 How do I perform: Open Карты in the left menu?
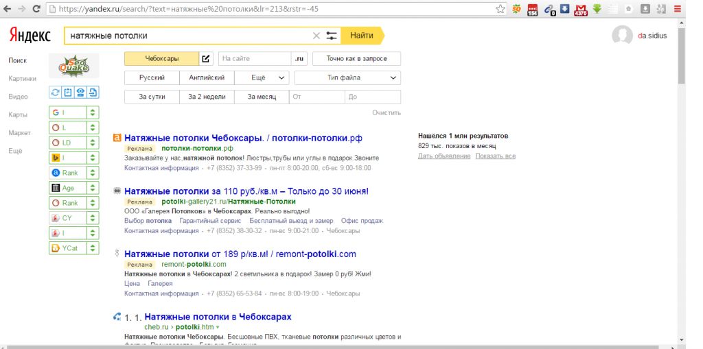tap(18, 115)
